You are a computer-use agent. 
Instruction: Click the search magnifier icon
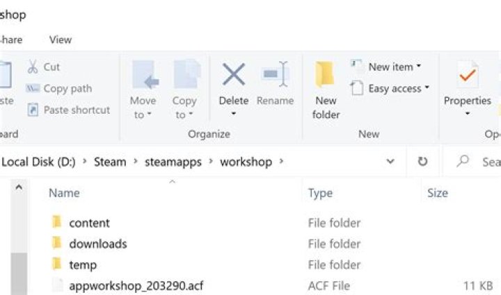[462, 161]
